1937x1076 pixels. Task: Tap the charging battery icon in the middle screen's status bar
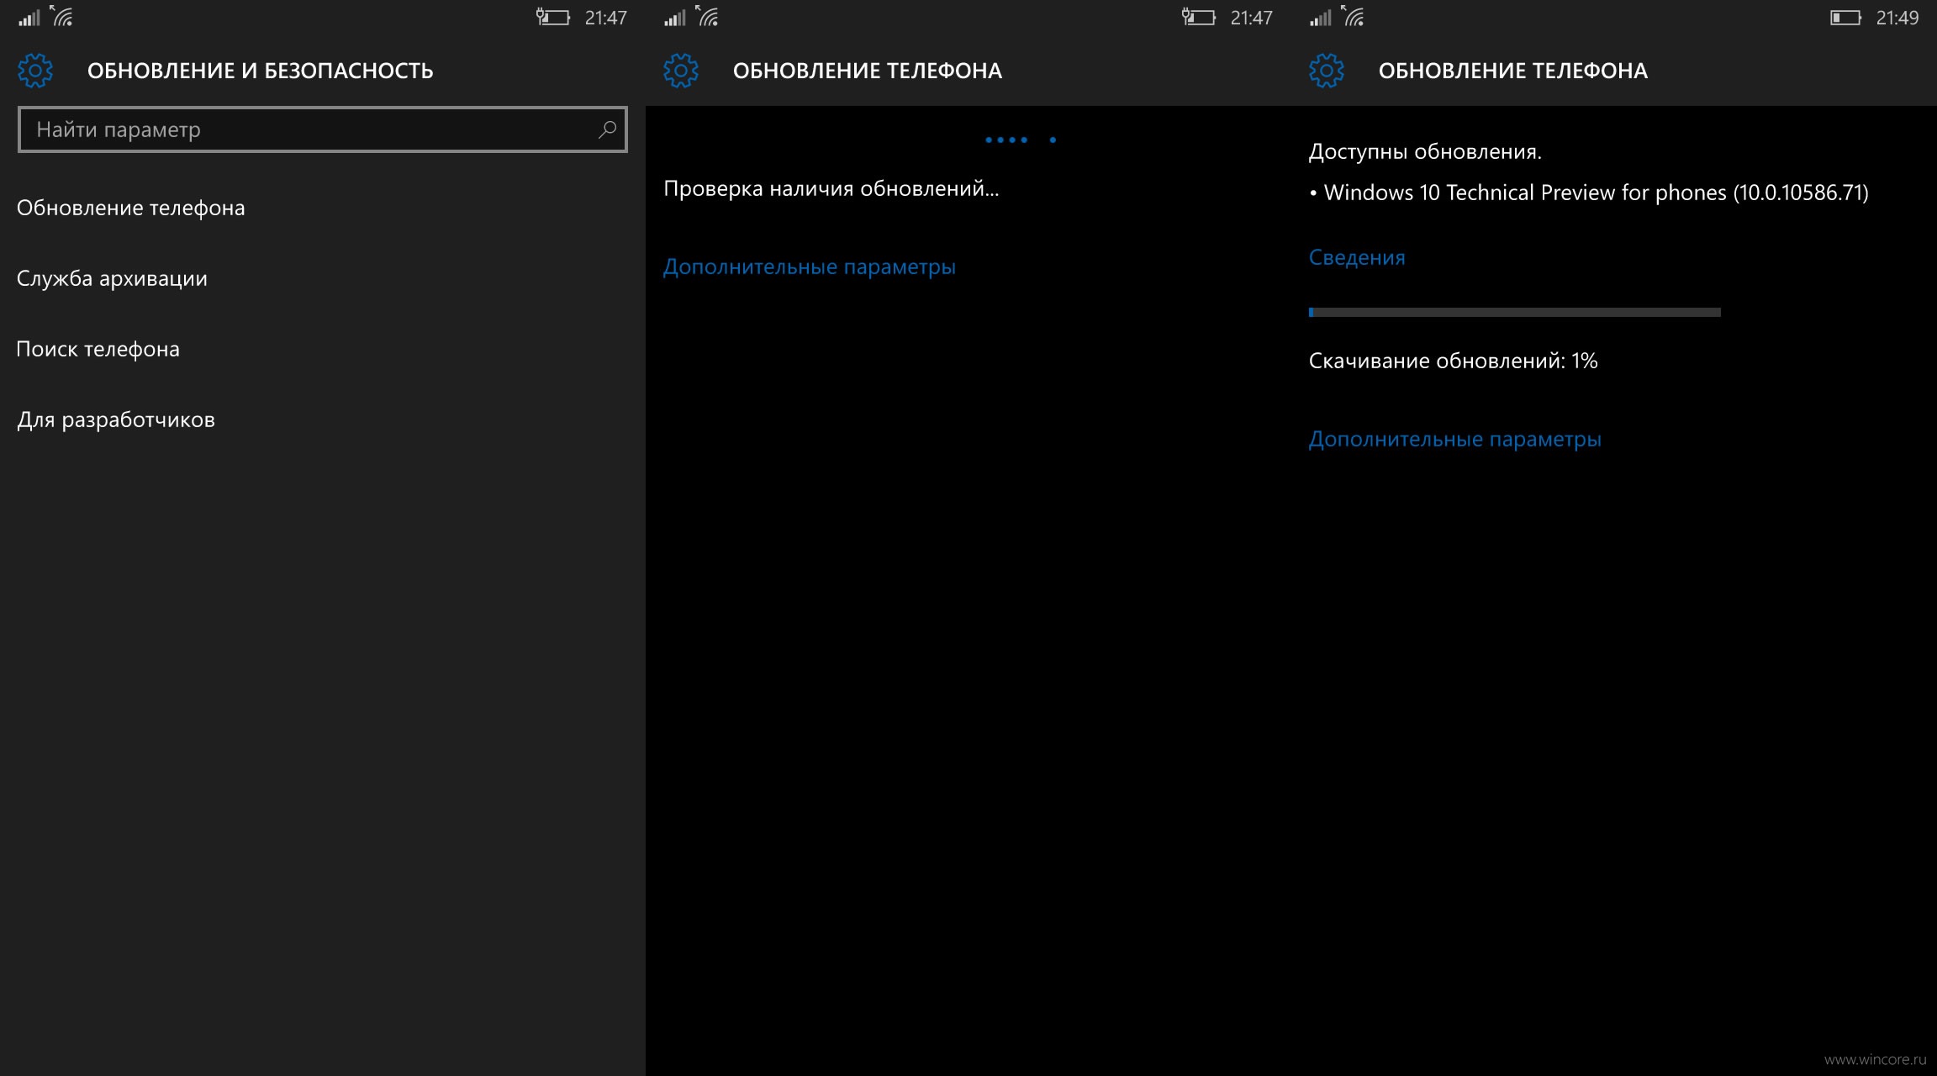[x=1198, y=17]
